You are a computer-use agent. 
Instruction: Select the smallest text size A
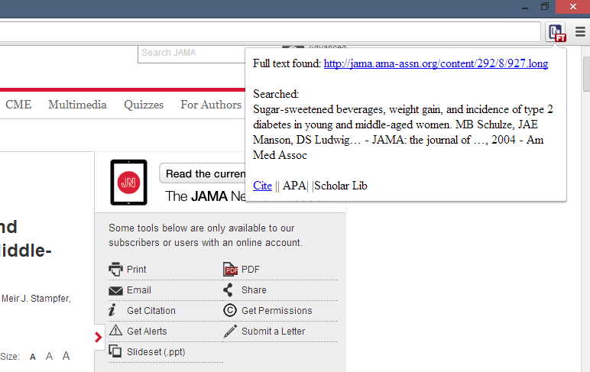(x=33, y=357)
